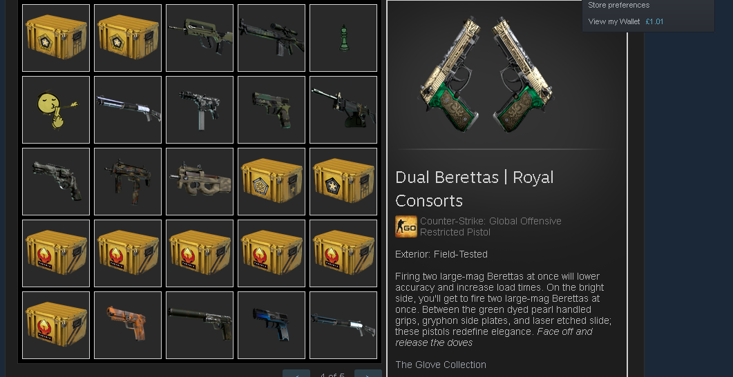Select the Phoenix case in the bottom row
Viewport: 733px width, 377px height.
coord(56,325)
